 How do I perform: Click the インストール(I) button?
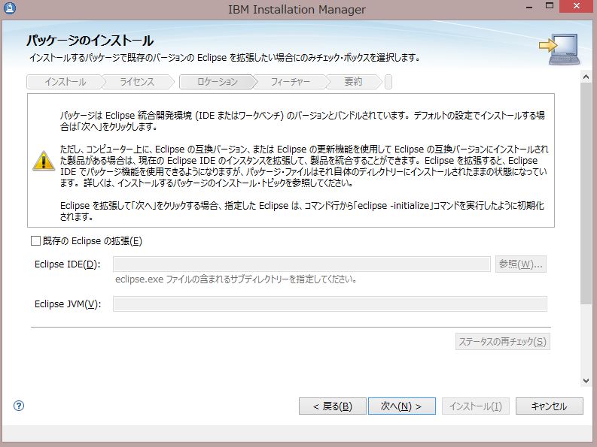[476, 406]
